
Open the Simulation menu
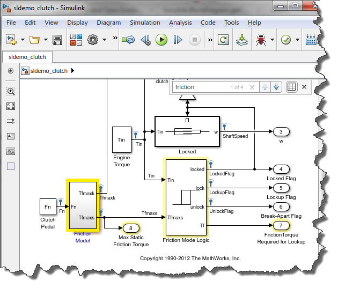pos(144,23)
